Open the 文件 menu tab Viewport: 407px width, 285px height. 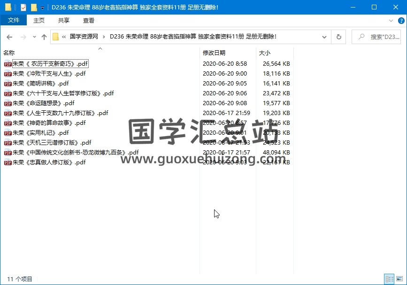click(14, 20)
